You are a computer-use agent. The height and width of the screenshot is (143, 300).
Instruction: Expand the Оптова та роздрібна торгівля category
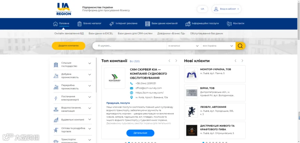(90, 129)
